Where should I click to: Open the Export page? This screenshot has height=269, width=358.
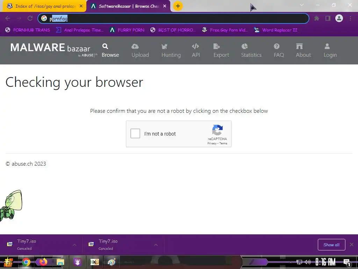click(221, 50)
